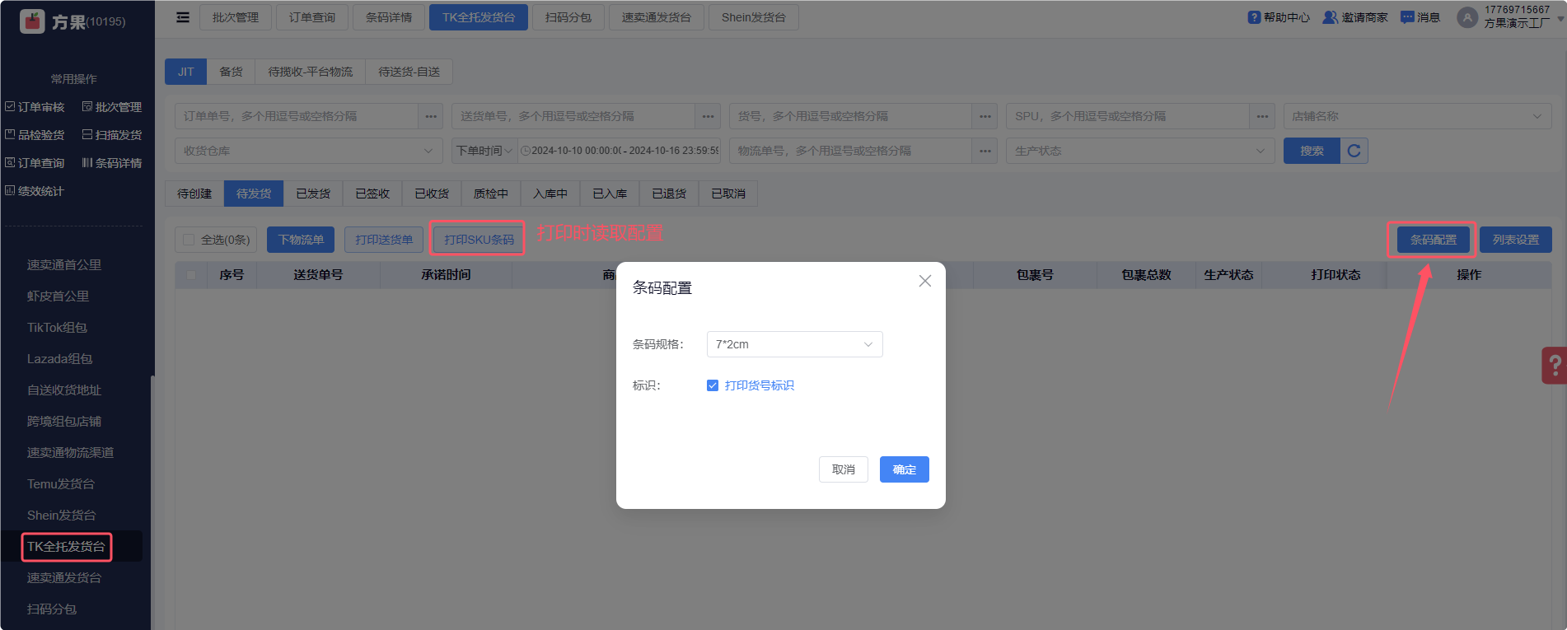
Task: Select the 已取消 status tab
Action: pos(728,194)
